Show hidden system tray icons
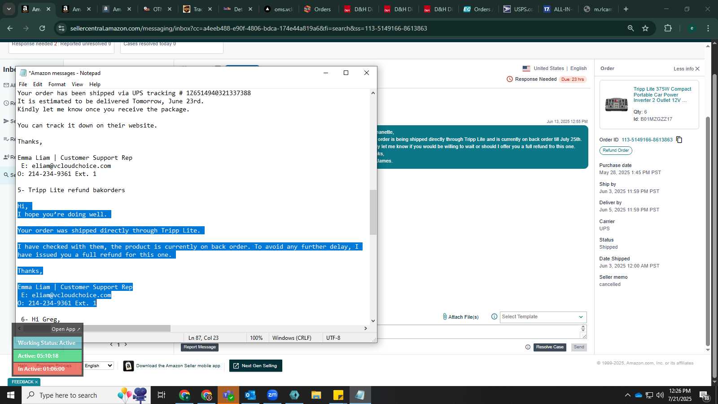The height and width of the screenshot is (404, 718). (x=627, y=395)
